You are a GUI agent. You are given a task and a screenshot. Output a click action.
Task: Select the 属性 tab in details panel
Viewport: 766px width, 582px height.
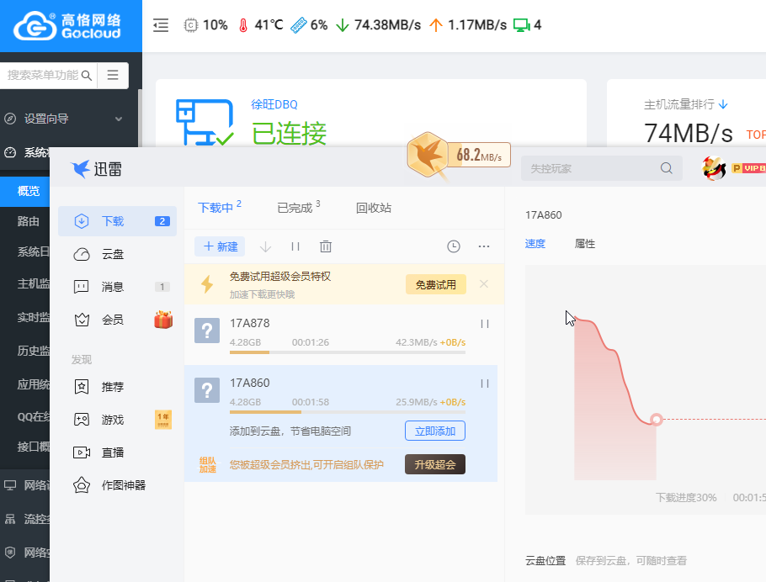pyautogui.click(x=585, y=244)
